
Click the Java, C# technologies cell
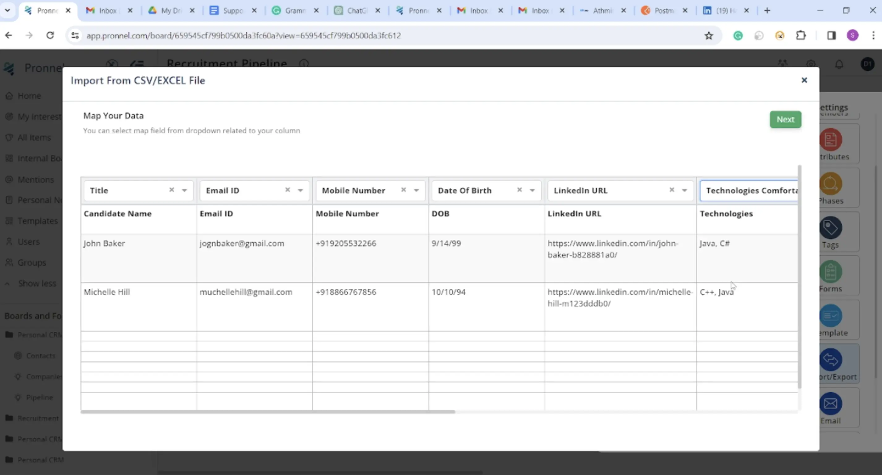[x=747, y=258]
